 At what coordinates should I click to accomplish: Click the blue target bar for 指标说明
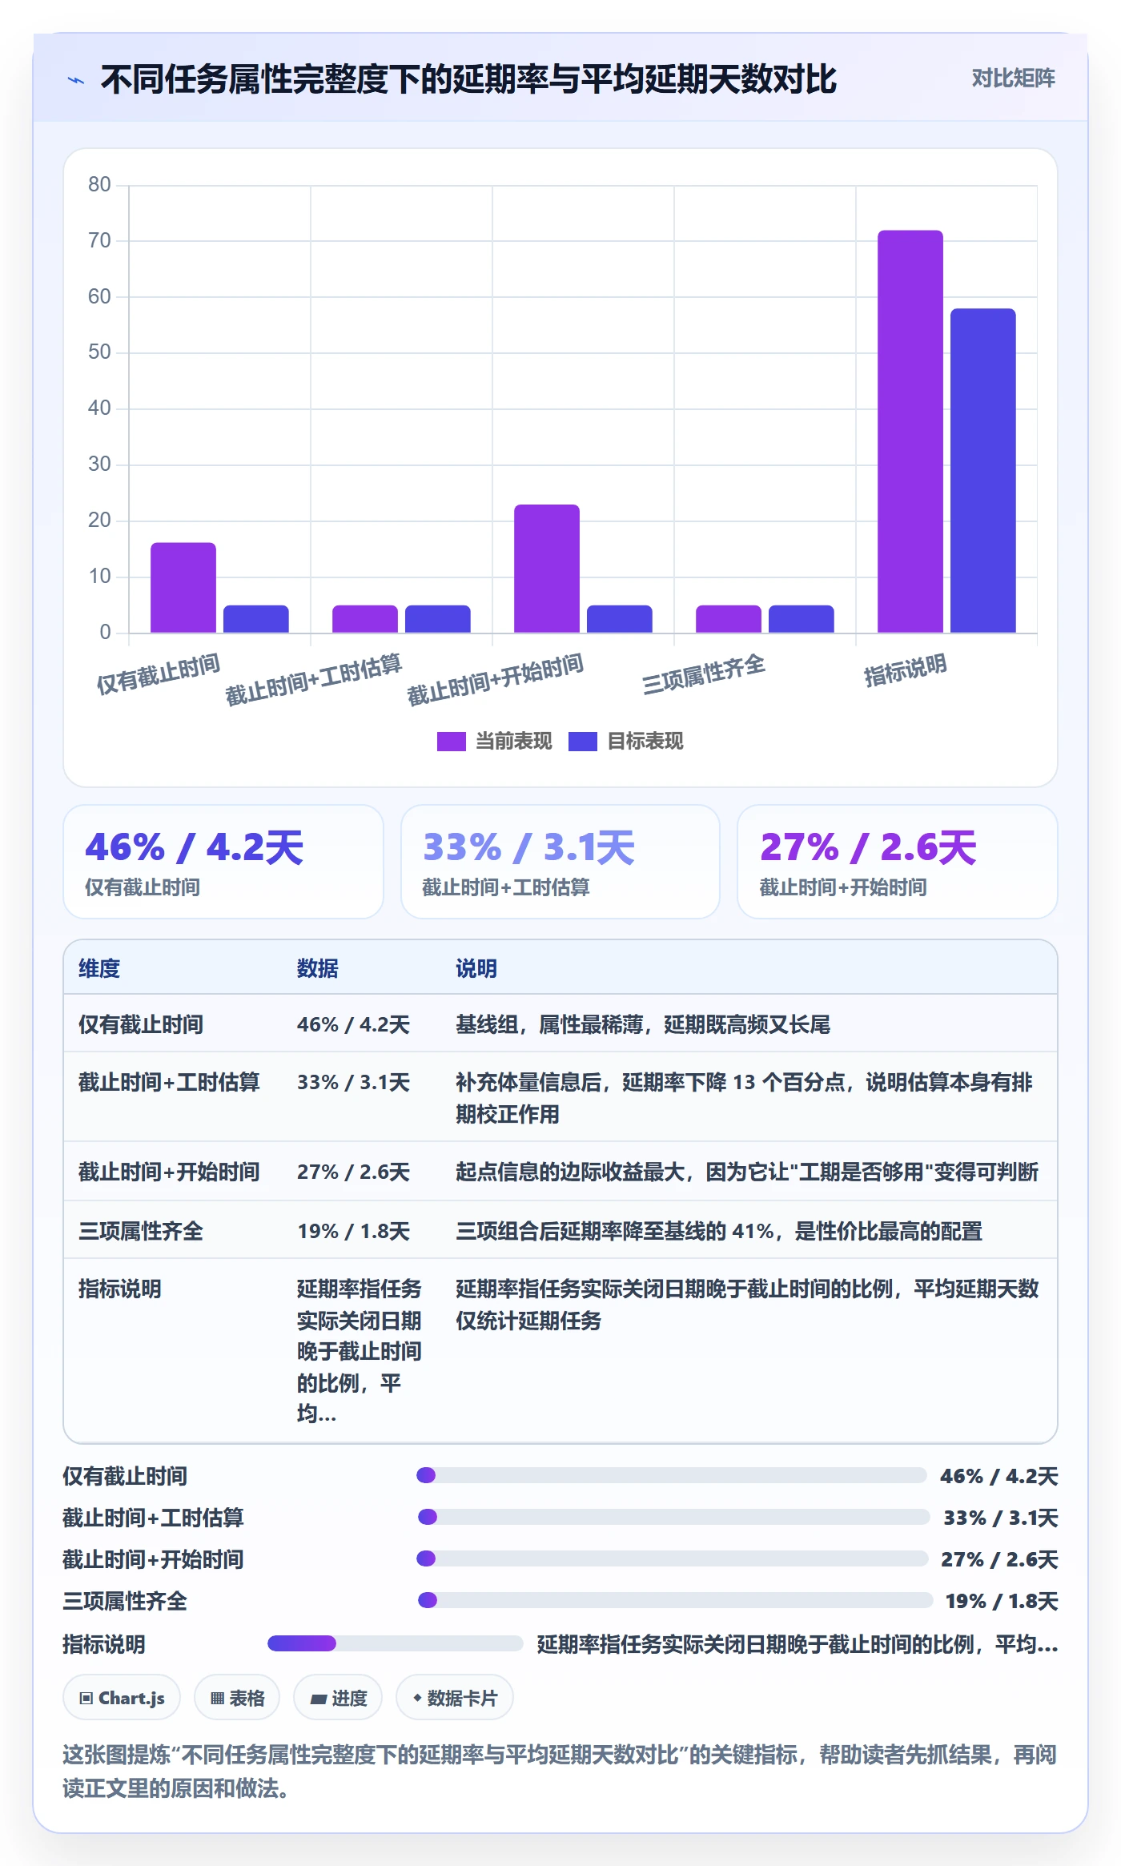(x=983, y=471)
